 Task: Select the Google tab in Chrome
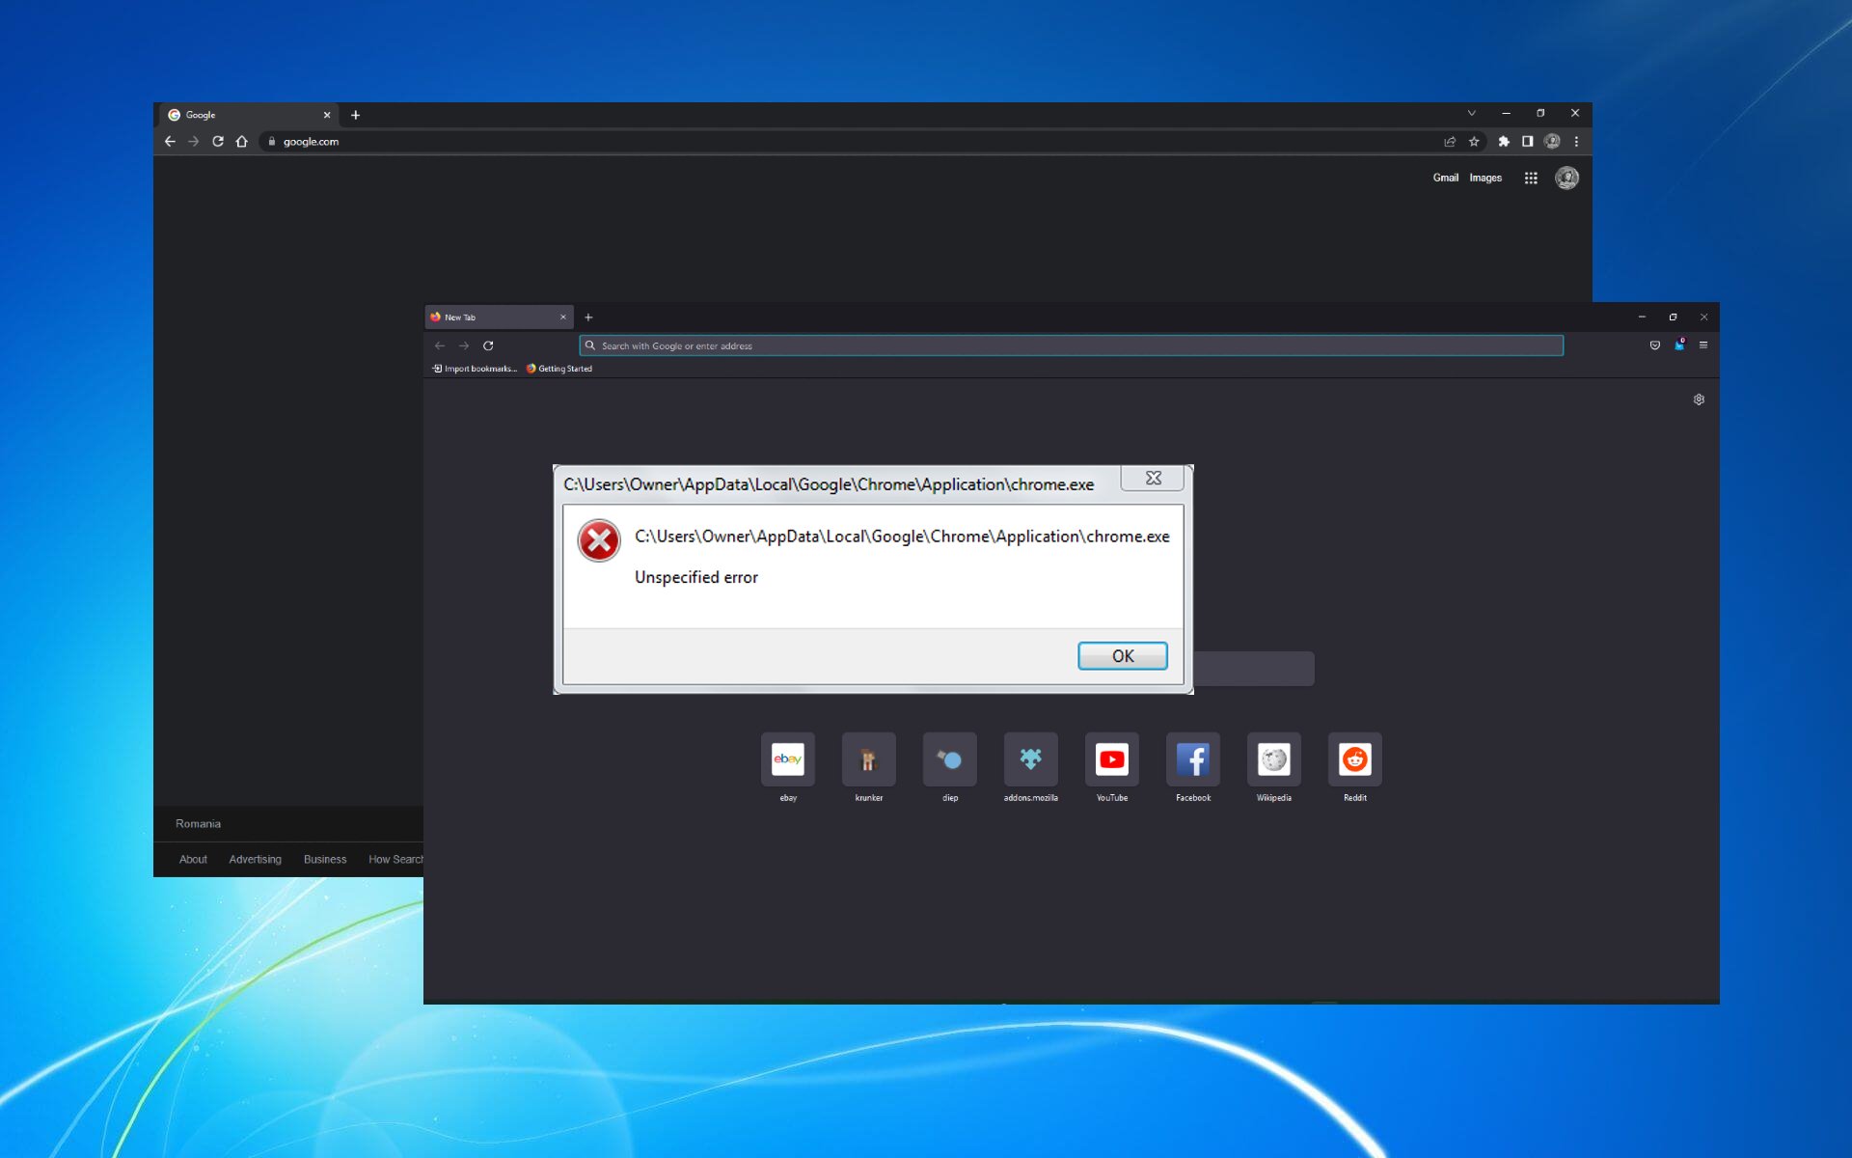[x=249, y=115]
